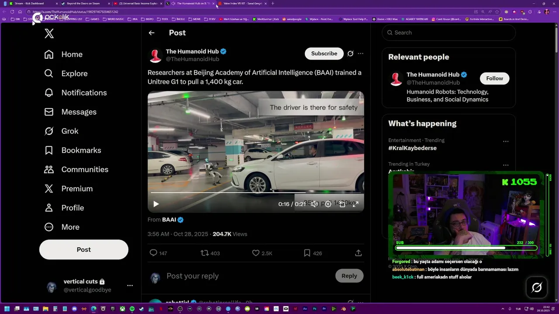Like the post showing 2.5K

click(x=262, y=253)
